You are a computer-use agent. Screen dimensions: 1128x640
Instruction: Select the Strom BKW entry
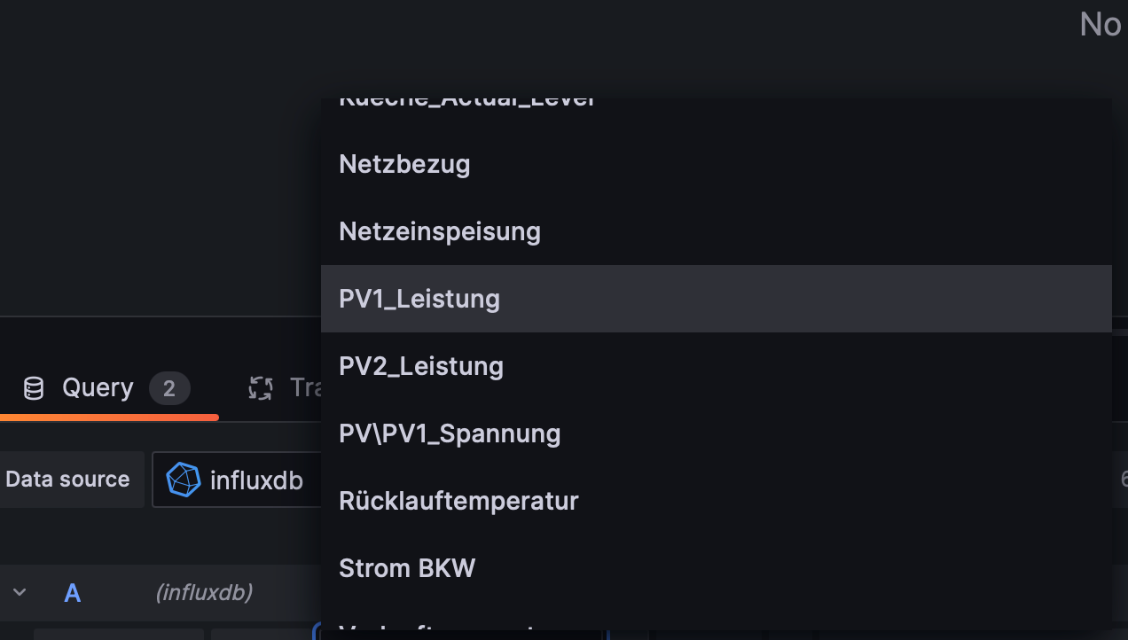point(407,568)
